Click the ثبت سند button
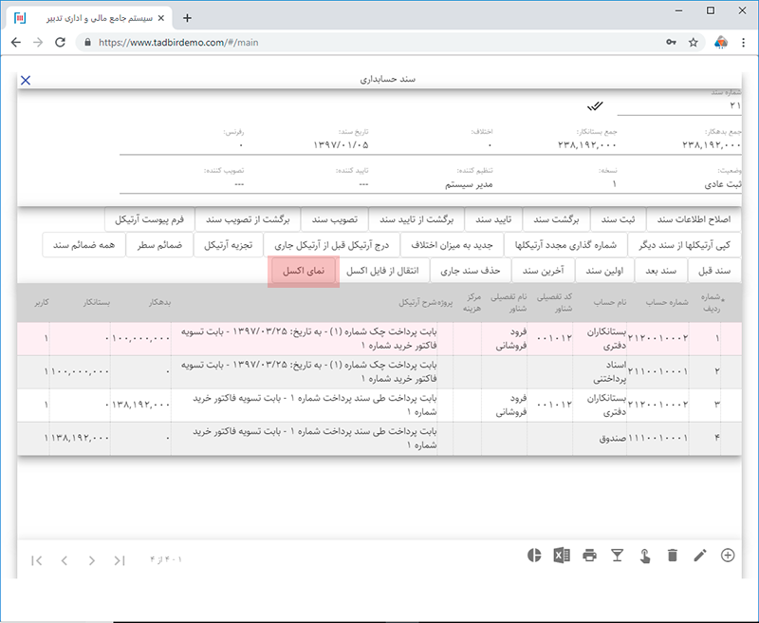The image size is (759, 623). (x=619, y=218)
